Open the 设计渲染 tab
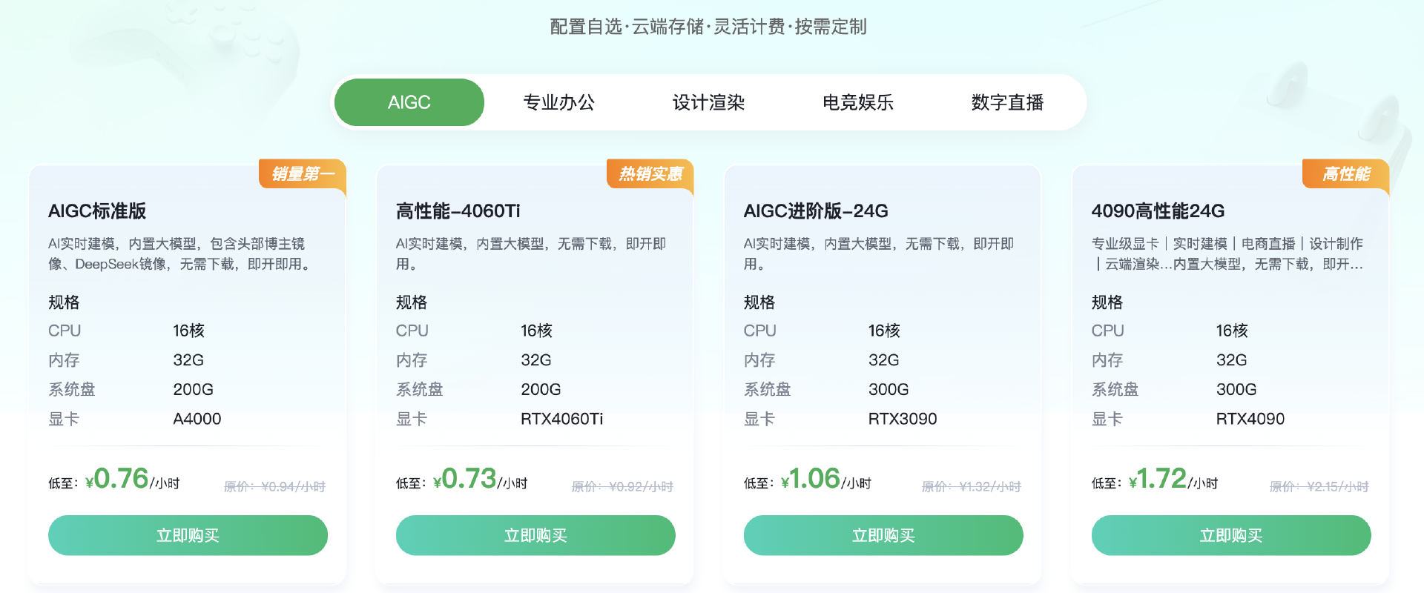This screenshot has height=593, width=1424. pyautogui.click(x=708, y=102)
